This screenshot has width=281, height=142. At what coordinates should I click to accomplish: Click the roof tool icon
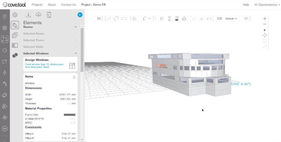[184, 19]
